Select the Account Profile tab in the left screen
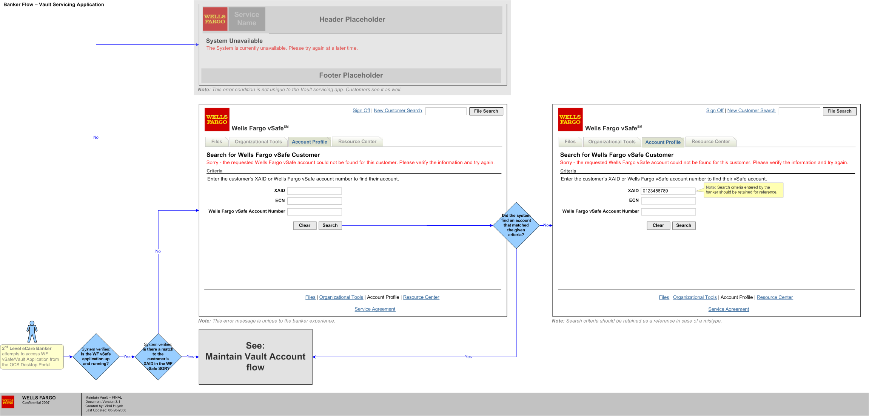The width and height of the screenshot is (869, 416). click(x=310, y=142)
